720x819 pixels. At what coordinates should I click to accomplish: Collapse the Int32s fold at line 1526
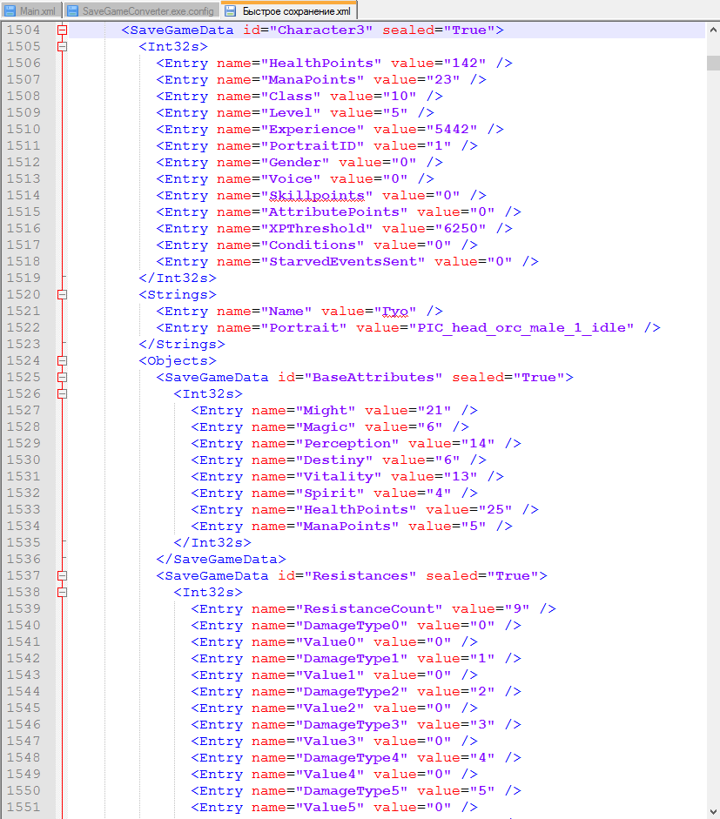62,393
